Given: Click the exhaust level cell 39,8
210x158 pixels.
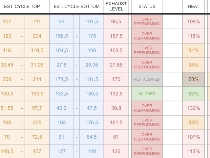Looking at the screenshot, I should click(115, 108).
